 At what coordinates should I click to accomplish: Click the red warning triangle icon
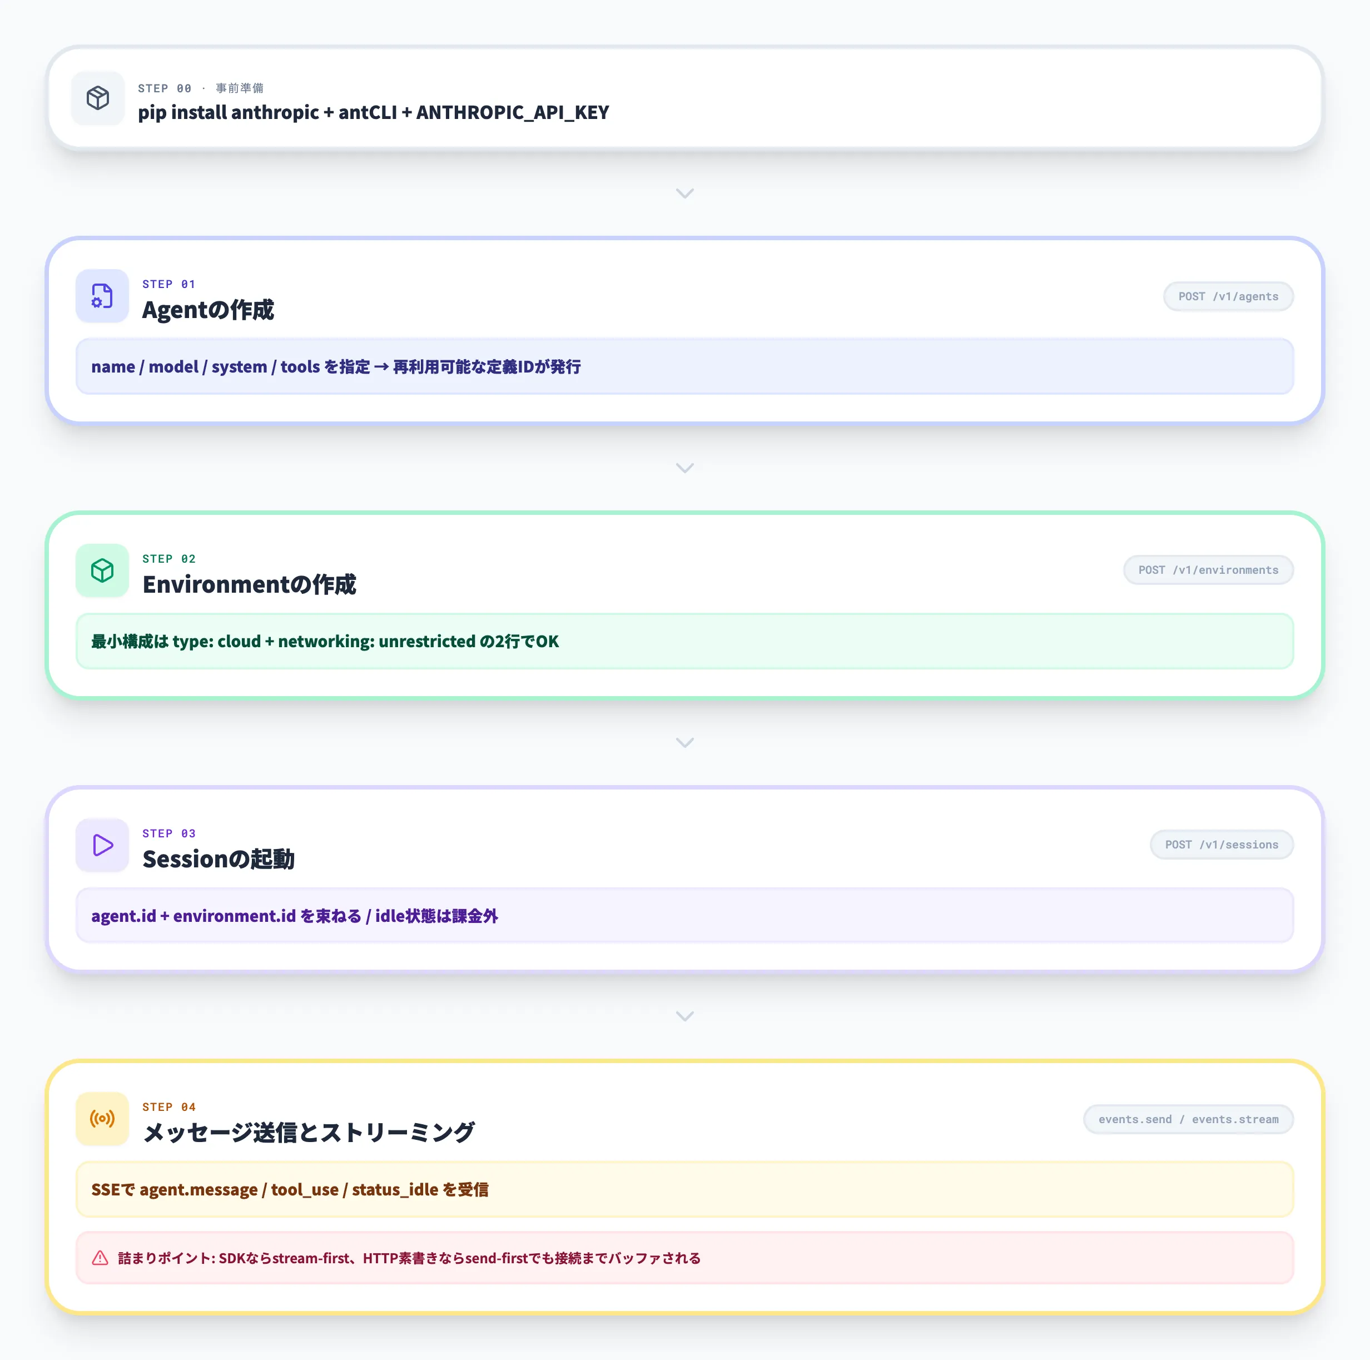click(x=100, y=1257)
